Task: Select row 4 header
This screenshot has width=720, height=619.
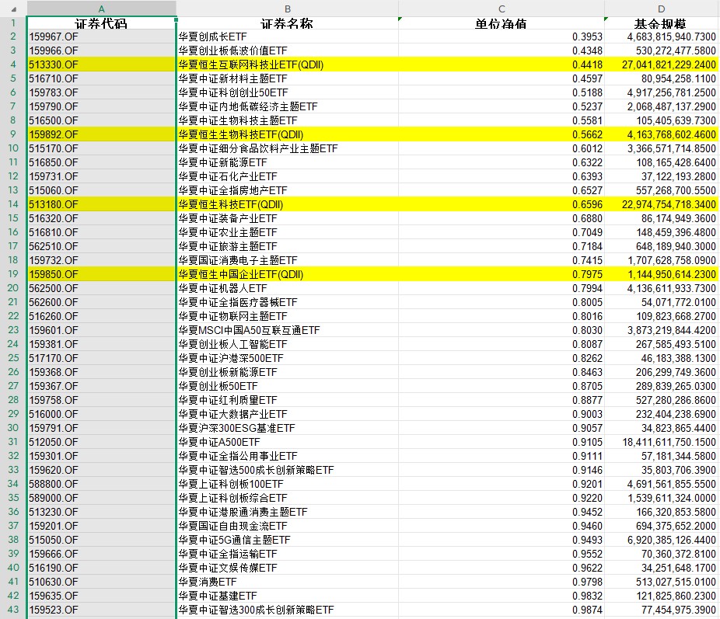Action: 13,64
